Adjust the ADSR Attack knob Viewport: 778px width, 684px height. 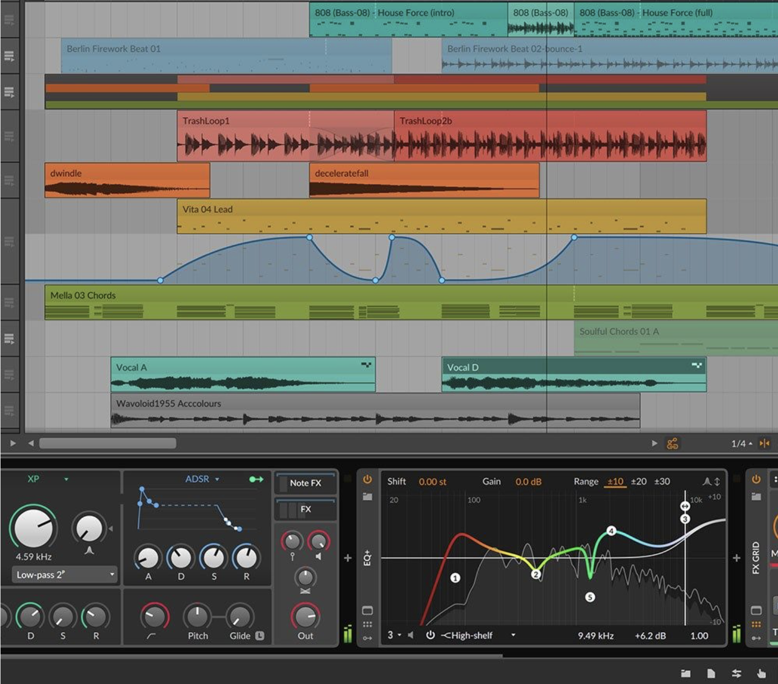pos(148,558)
